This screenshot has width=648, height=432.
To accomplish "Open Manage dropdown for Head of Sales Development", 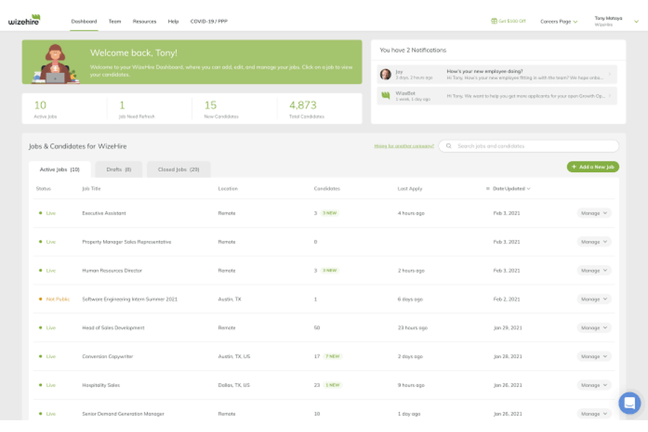I will click(x=594, y=328).
